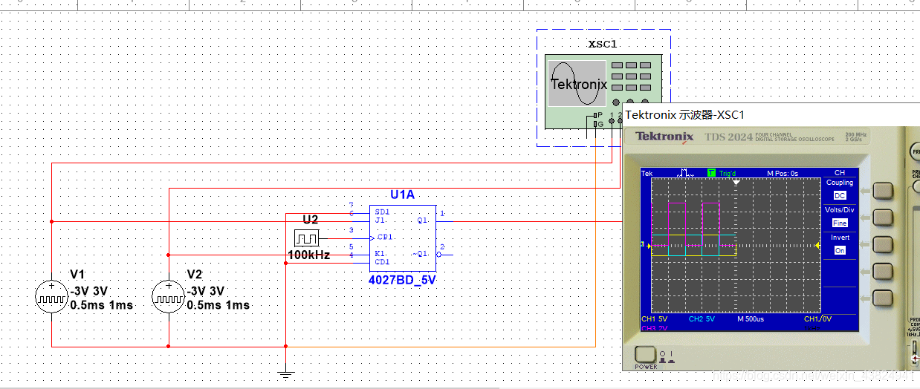The height and width of the screenshot is (389, 920).
Task: Select the V1 pulse voltage source
Action: (51, 297)
